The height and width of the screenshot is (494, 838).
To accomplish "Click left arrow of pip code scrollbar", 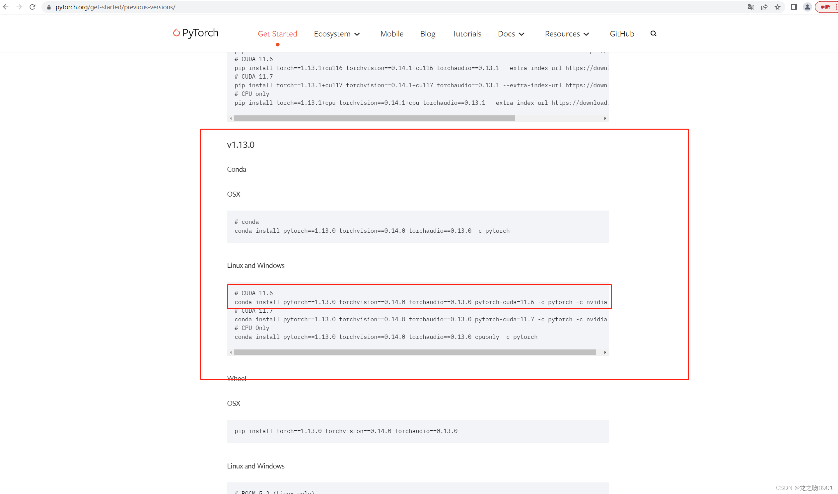I will pyautogui.click(x=231, y=118).
